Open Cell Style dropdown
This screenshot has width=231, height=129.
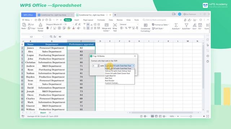pos(158,28)
